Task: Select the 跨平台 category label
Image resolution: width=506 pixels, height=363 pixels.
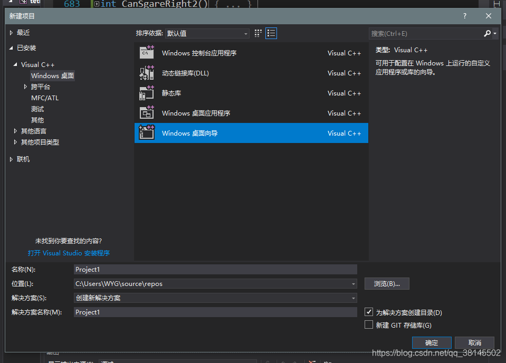Action: pyautogui.click(x=41, y=87)
